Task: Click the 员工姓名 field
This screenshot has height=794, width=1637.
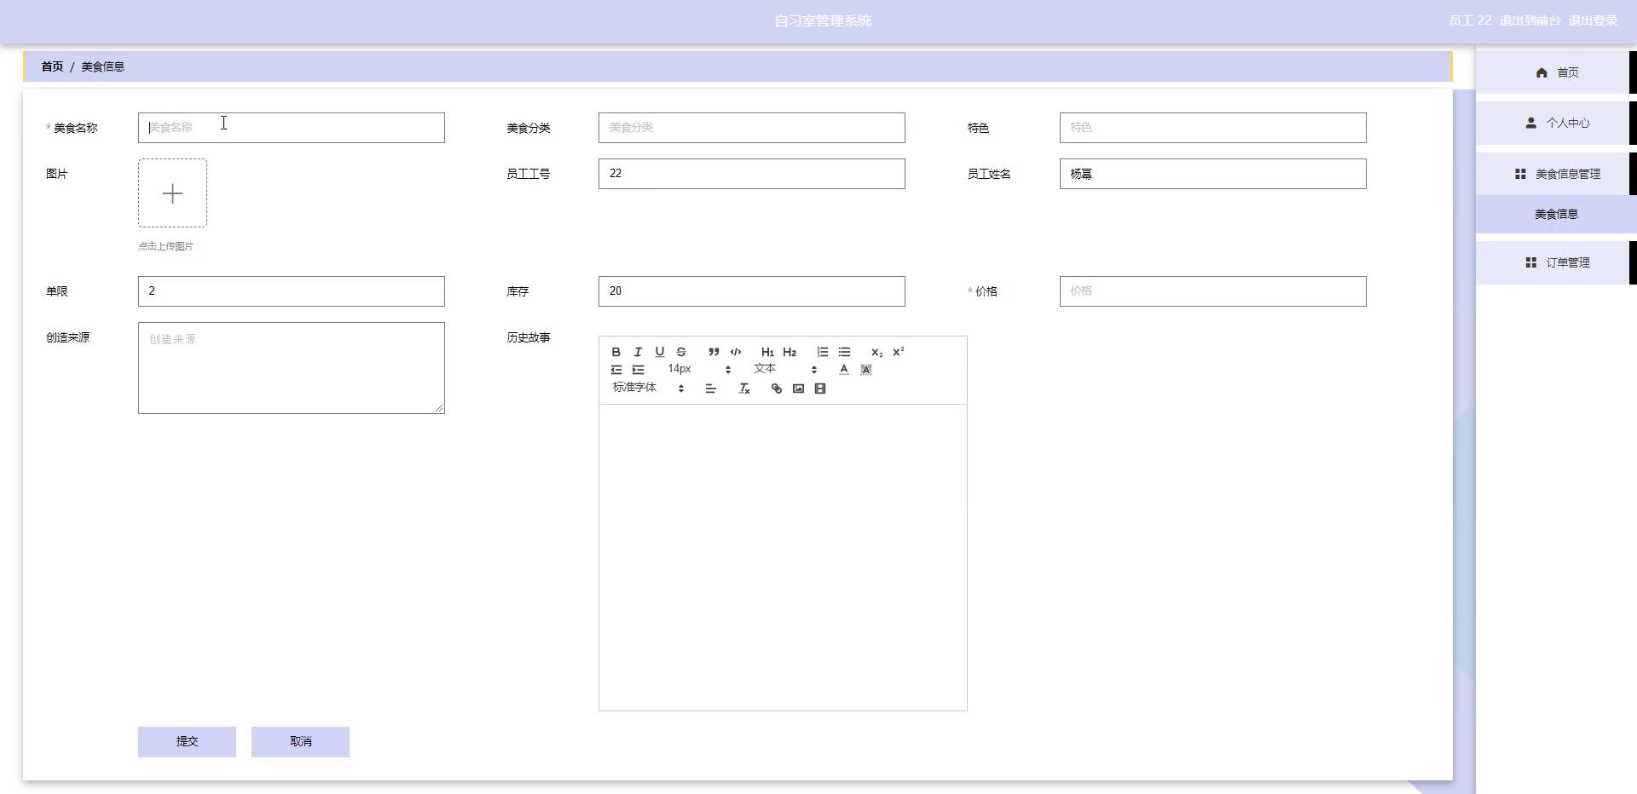Action: point(1212,174)
